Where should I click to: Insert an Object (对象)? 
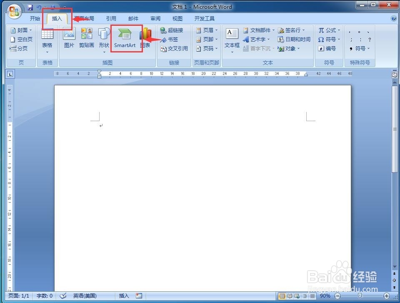tap(288, 48)
